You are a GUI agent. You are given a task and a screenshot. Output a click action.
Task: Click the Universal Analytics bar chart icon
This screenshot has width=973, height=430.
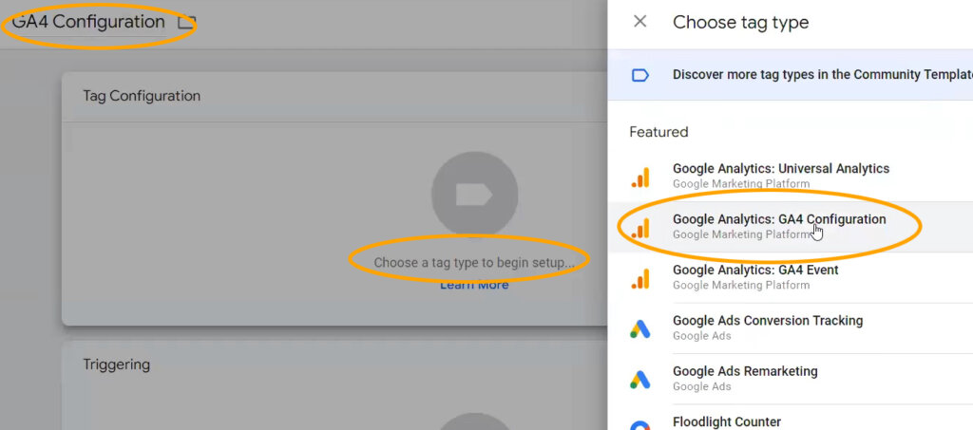pyautogui.click(x=639, y=178)
